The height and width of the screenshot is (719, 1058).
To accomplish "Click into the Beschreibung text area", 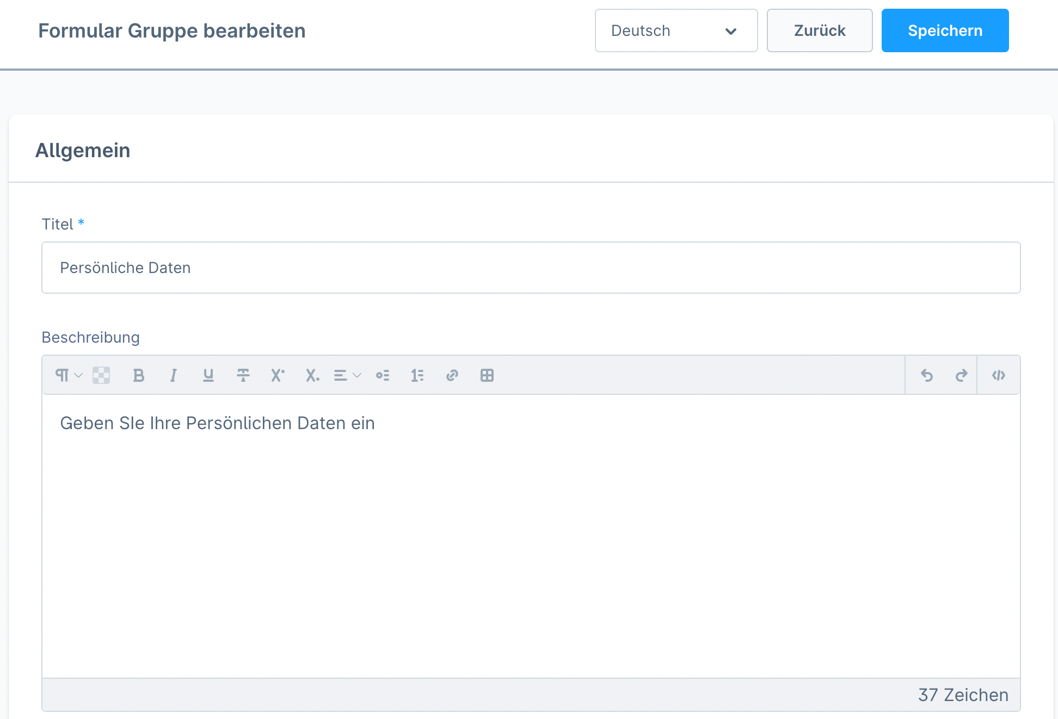I will (531, 536).
